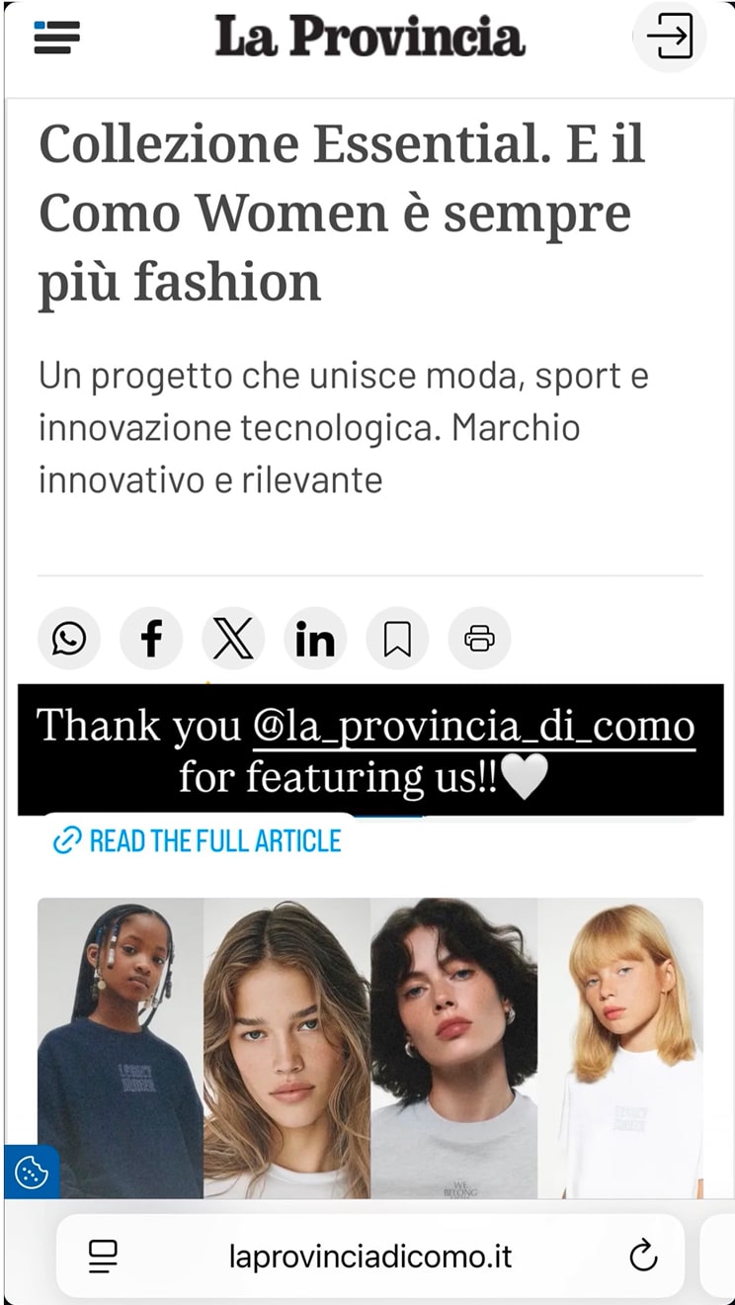Image resolution: width=735 pixels, height=1305 pixels.
Task: Open browser page options icon
Action: (103, 1257)
